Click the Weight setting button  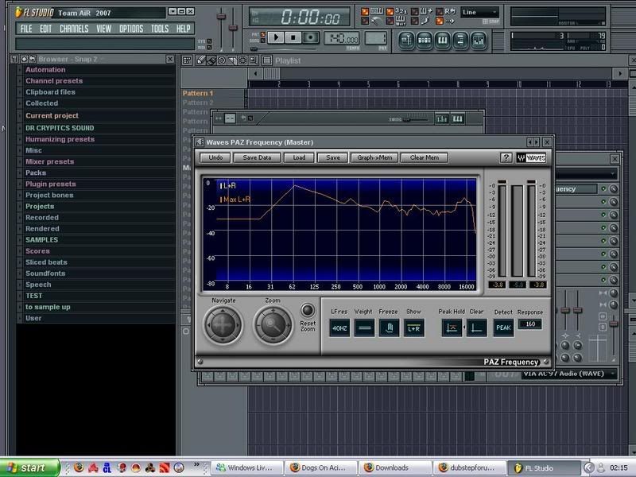[x=364, y=327]
